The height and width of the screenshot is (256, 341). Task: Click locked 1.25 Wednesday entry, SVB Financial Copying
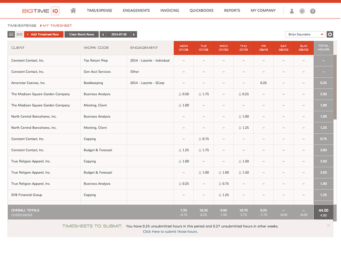[x=224, y=195]
